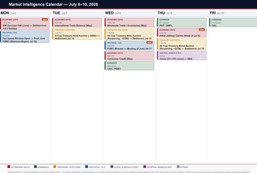
Task: Open the ISM Services PMI (June) event
Action: coord(25,24)
